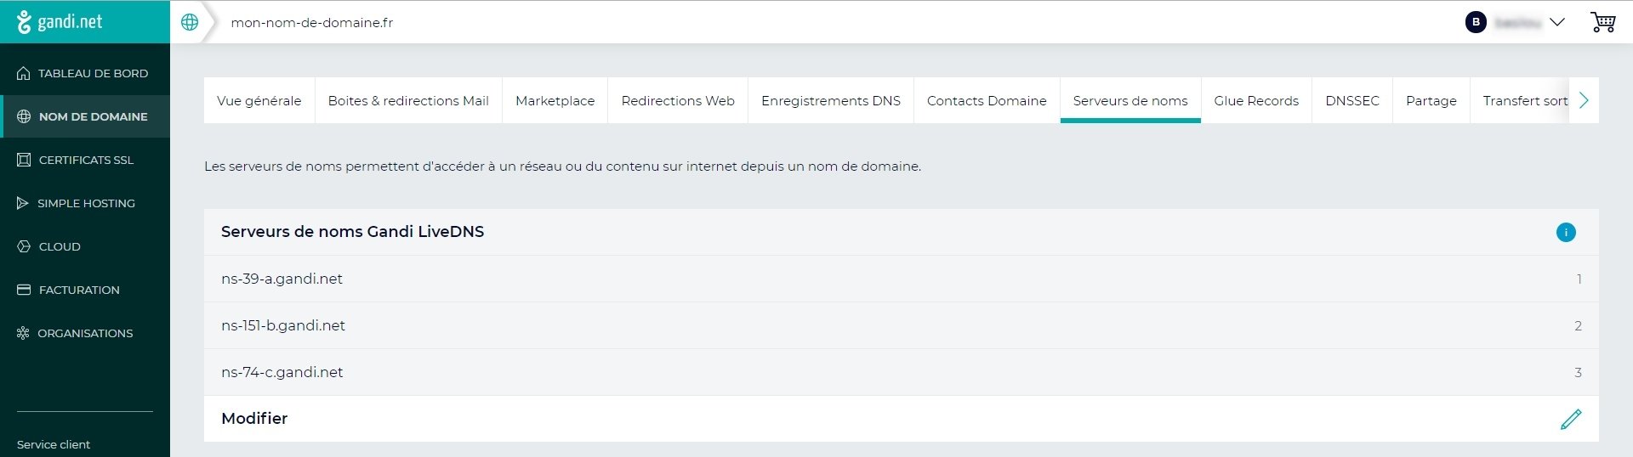The height and width of the screenshot is (457, 1633).
Task: Expand the account dropdown chevron
Action: [1557, 22]
